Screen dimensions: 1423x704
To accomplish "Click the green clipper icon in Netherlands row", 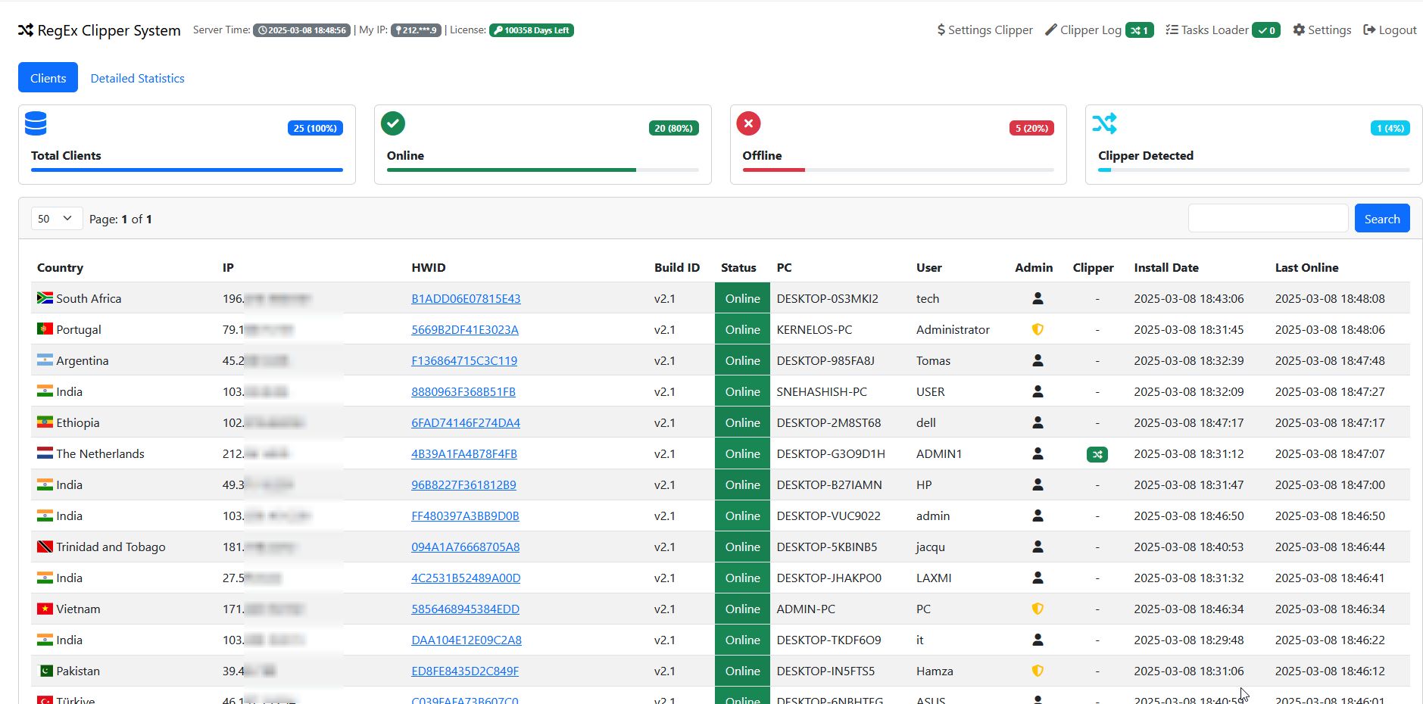I will click(1097, 454).
